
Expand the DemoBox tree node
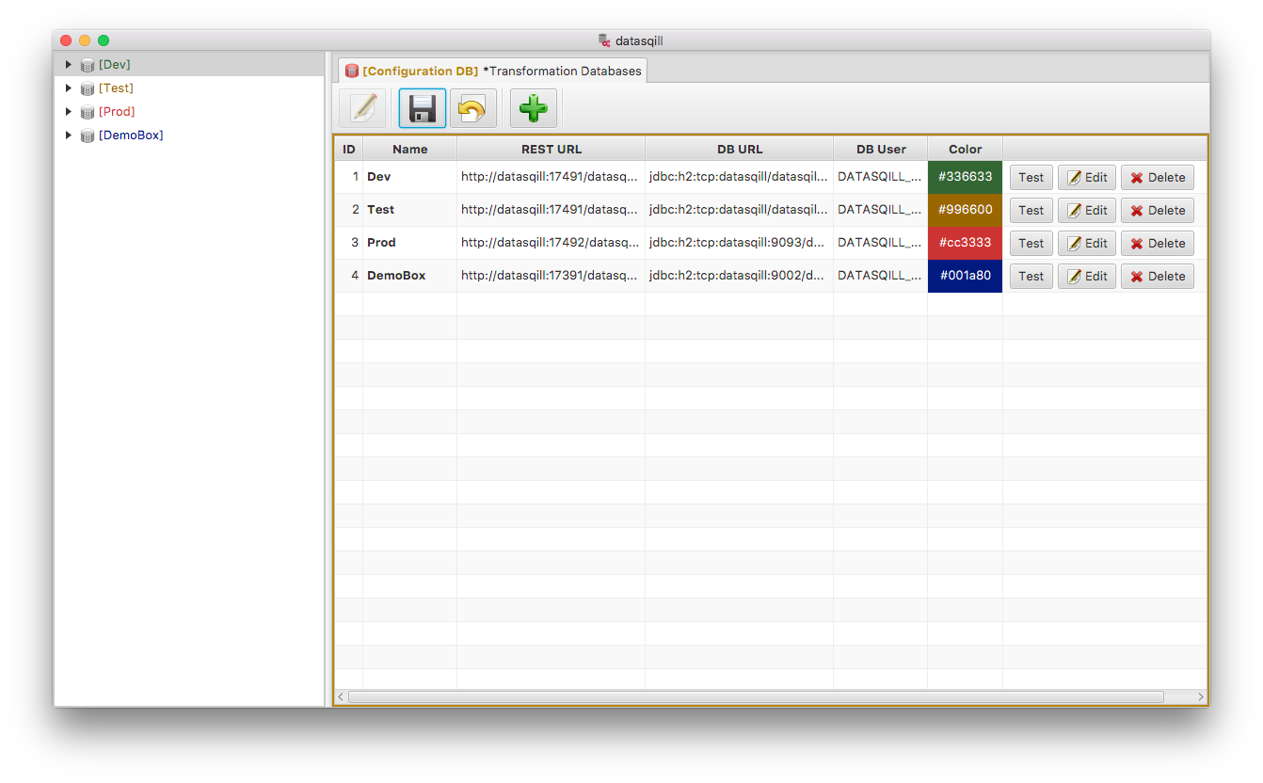68,136
